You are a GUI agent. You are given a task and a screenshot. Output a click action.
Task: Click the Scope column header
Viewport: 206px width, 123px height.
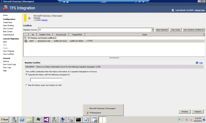pyautogui.click(x=145, y=35)
